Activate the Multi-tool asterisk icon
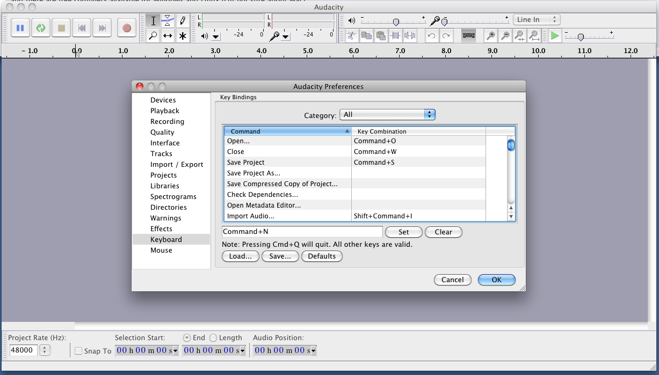 click(x=183, y=36)
